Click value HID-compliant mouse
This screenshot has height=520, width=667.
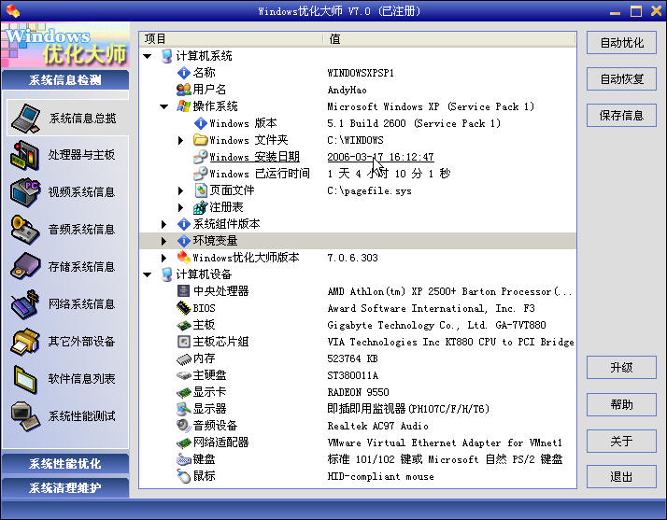pos(381,476)
